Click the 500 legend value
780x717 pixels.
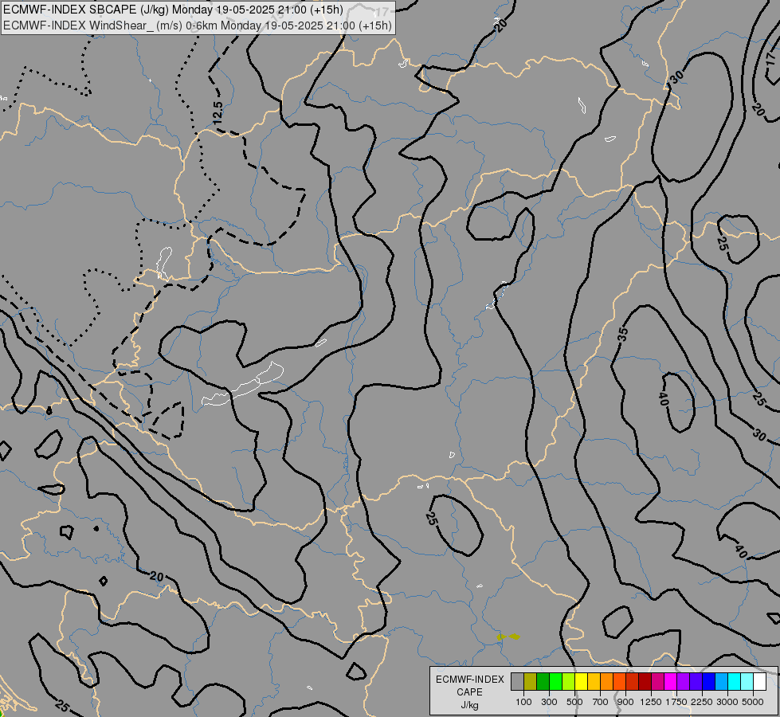574,702
